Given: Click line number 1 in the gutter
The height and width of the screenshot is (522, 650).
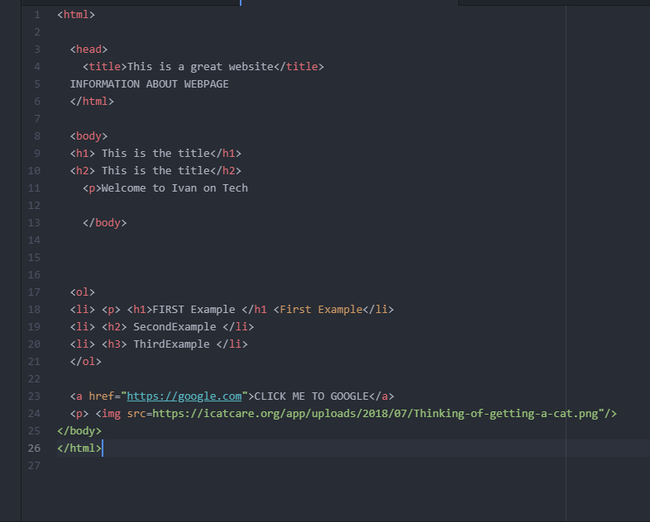Looking at the screenshot, I should pos(37,15).
